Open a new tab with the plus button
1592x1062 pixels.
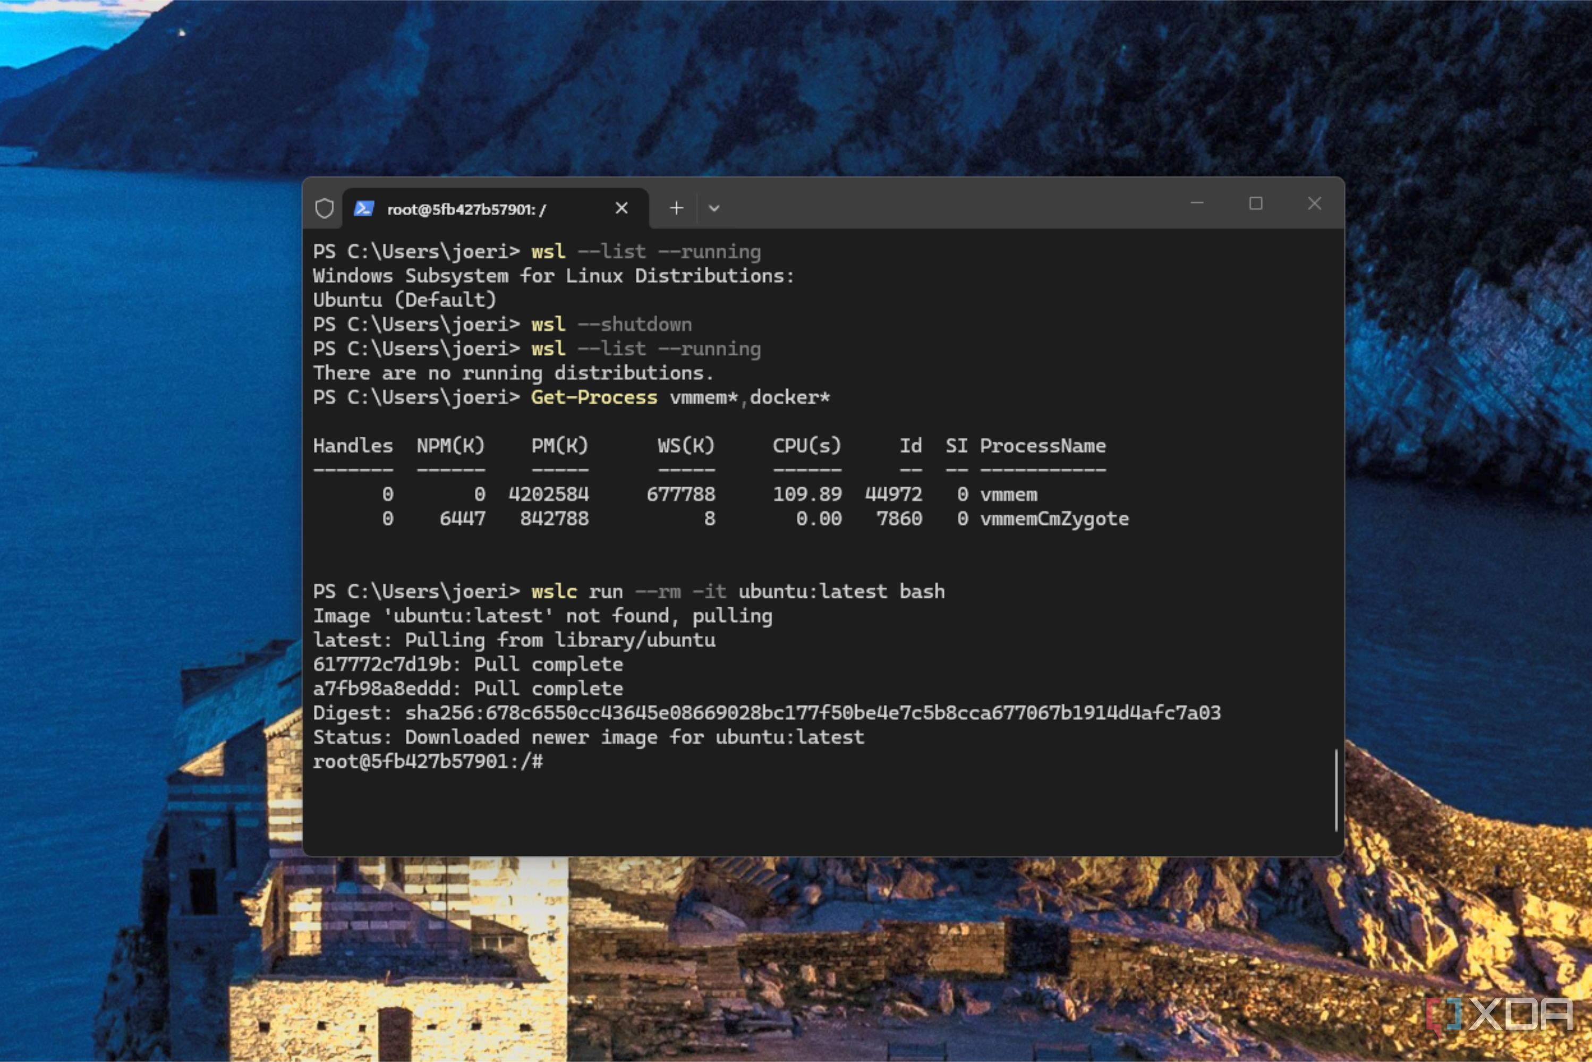676,208
